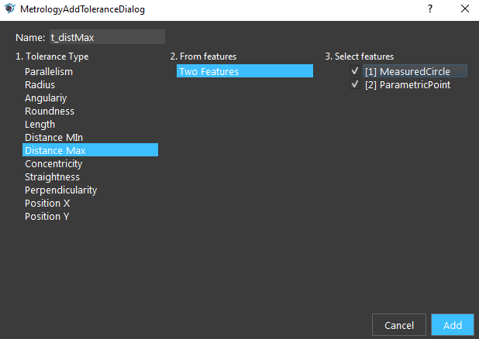
Task: Select the Distance MIn entry
Action: pos(91,137)
